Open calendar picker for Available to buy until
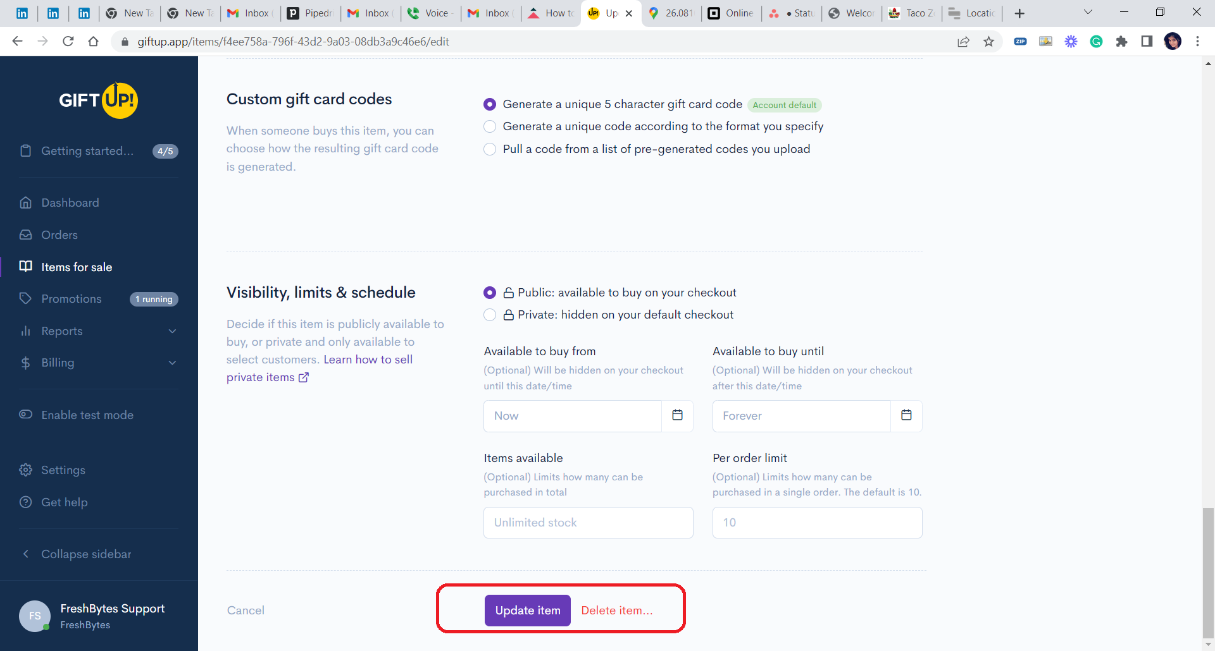This screenshot has height=651, width=1215. click(906, 415)
